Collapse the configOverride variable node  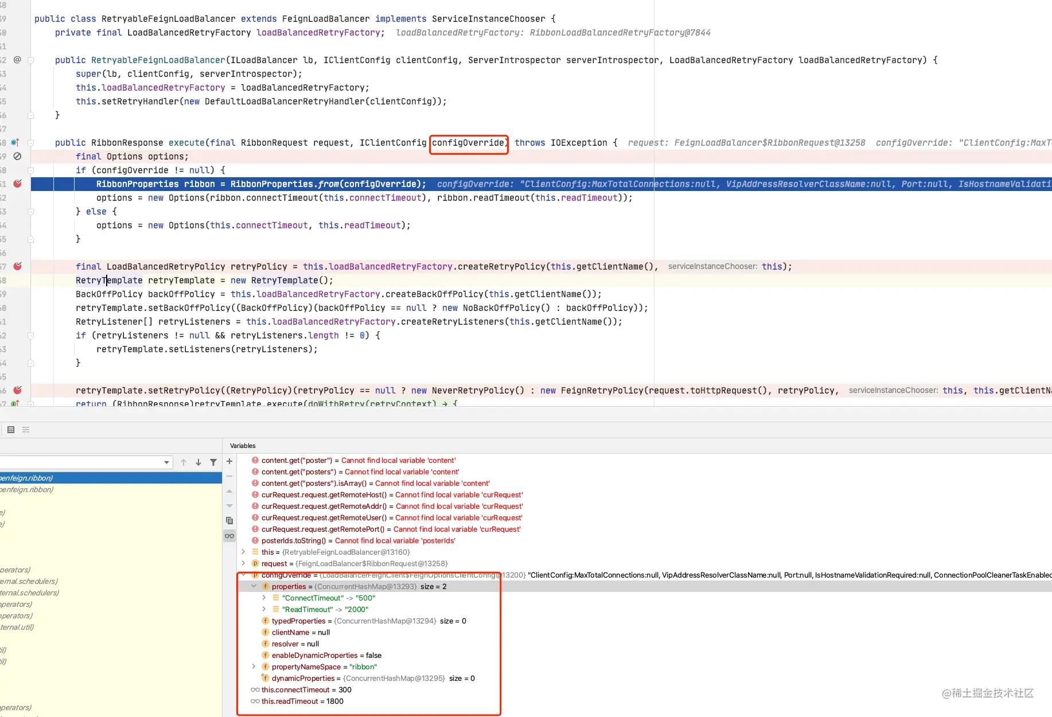click(x=243, y=575)
